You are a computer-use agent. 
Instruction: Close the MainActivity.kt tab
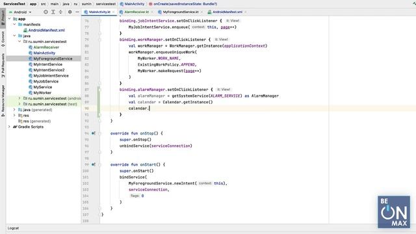[x=114, y=12]
